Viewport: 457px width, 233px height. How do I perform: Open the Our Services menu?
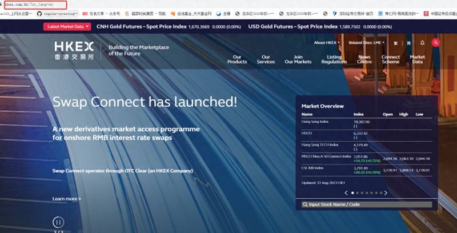tap(266, 59)
